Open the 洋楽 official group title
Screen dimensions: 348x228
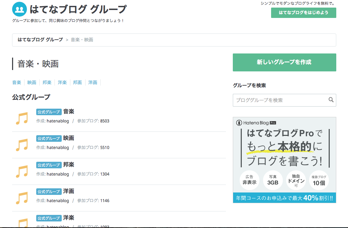click(69, 218)
